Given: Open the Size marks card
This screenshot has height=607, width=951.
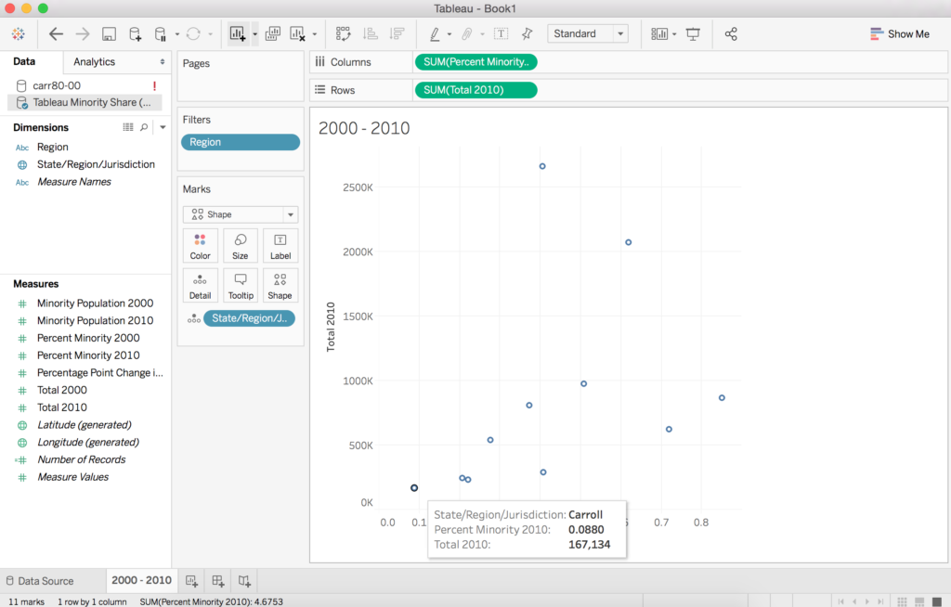Looking at the screenshot, I should (241, 246).
